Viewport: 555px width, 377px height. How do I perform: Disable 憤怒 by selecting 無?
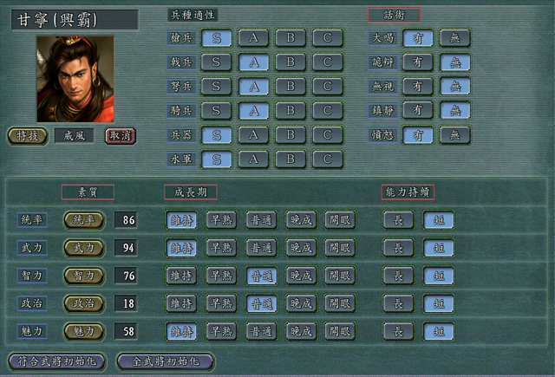point(454,134)
